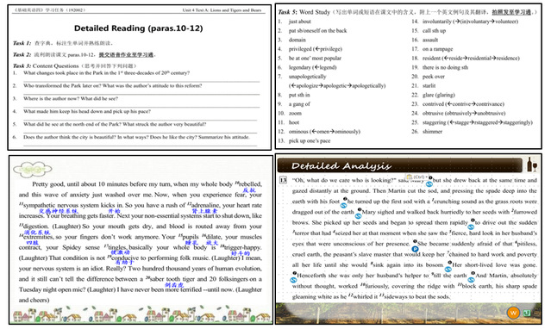Click the blue S marker before "And Martin, absolutely"
This screenshot has width=551, height=329.
tap(471, 280)
